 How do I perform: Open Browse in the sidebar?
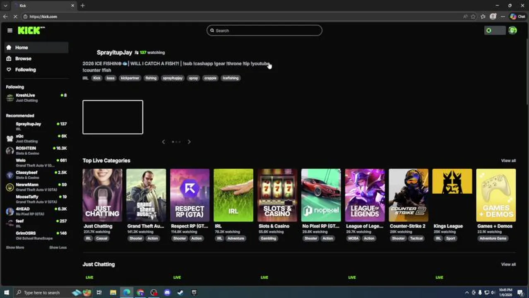(36, 59)
